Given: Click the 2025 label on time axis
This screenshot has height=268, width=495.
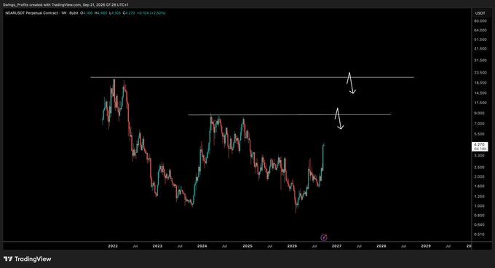Looking at the screenshot, I should 247,246.
